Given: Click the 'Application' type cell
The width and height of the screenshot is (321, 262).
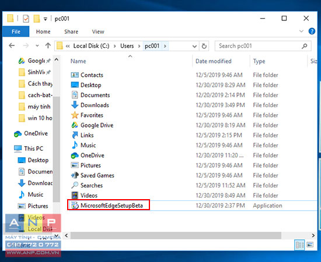Looking at the screenshot, I should [x=267, y=206].
